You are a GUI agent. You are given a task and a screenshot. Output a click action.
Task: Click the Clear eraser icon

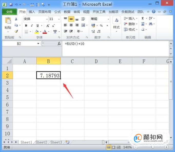pos(143,30)
